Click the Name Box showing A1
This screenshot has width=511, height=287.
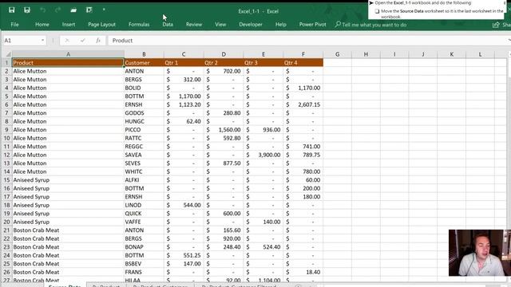click(x=25, y=41)
